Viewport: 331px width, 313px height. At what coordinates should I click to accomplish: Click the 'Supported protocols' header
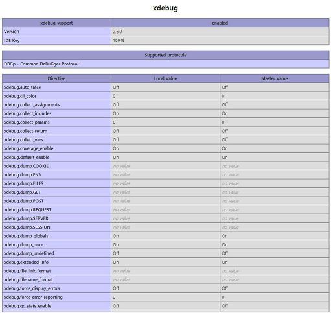(x=165, y=55)
